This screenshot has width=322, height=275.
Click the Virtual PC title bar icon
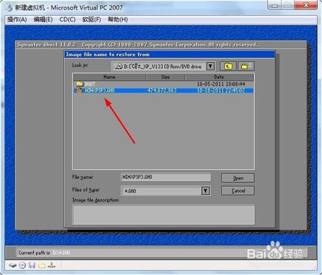pos(9,8)
